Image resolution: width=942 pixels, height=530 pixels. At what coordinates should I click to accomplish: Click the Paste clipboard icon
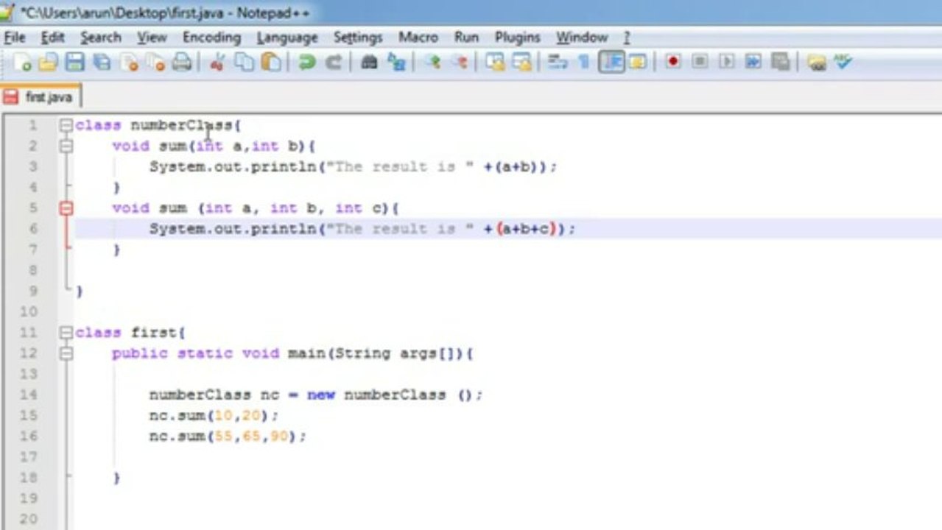coord(270,63)
